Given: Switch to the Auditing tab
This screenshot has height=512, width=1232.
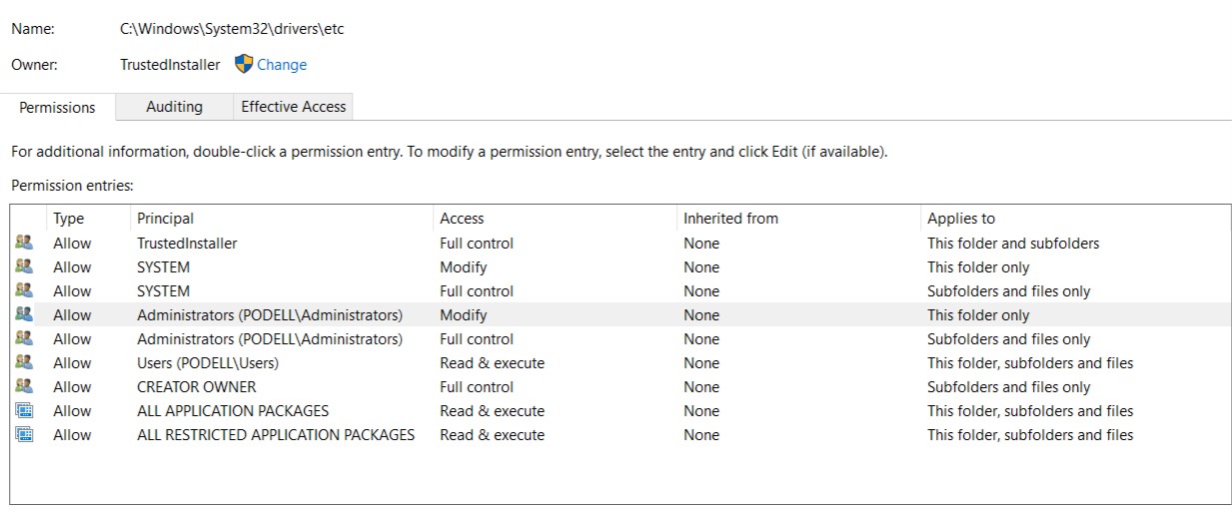Looking at the screenshot, I should [174, 107].
